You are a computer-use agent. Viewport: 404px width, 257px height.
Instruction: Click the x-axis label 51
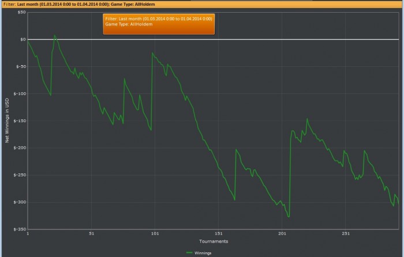[x=91, y=233]
